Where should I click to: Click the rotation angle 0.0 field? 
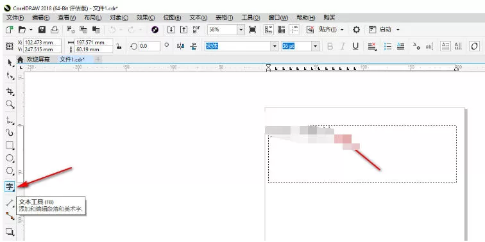[149, 46]
